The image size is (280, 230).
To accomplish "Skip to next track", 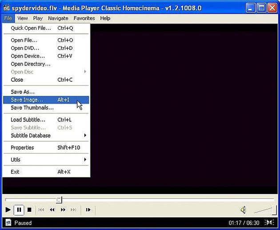I will pos(73,210).
